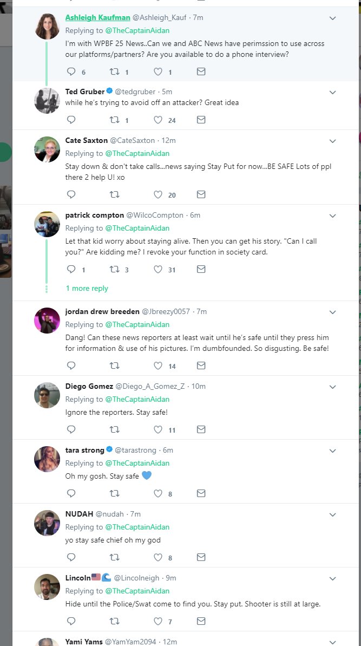Open more options for Ashleigh Kaufman's tweet
This screenshot has width=361, height=646.
333,18
